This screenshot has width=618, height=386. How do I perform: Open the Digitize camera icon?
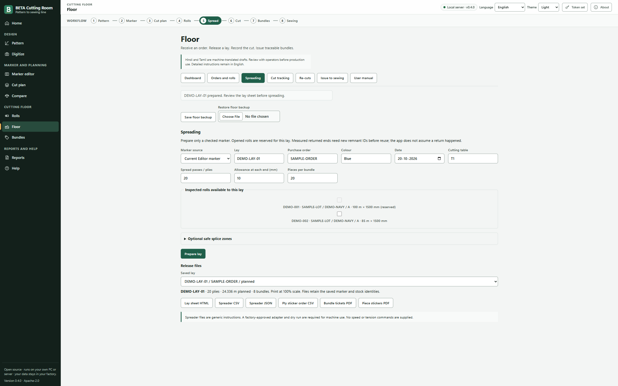tap(7, 54)
